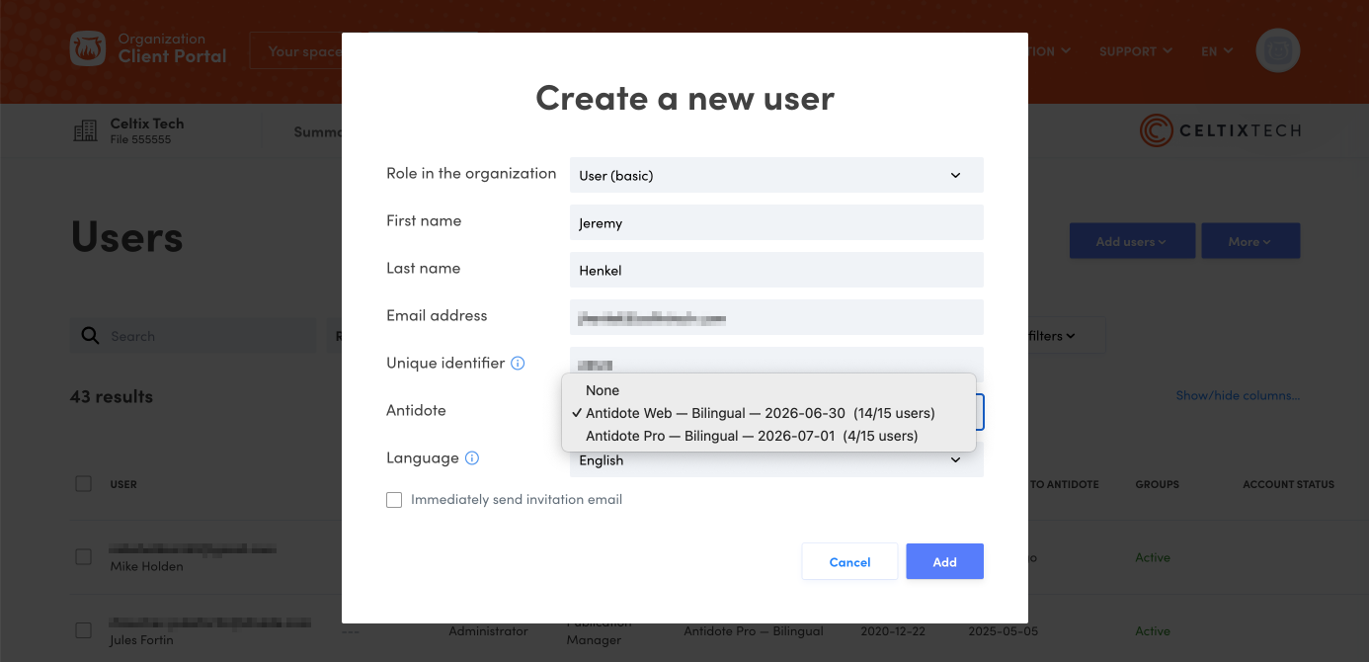
Task: Click the CeltixTech company logo
Action: (x=1220, y=130)
